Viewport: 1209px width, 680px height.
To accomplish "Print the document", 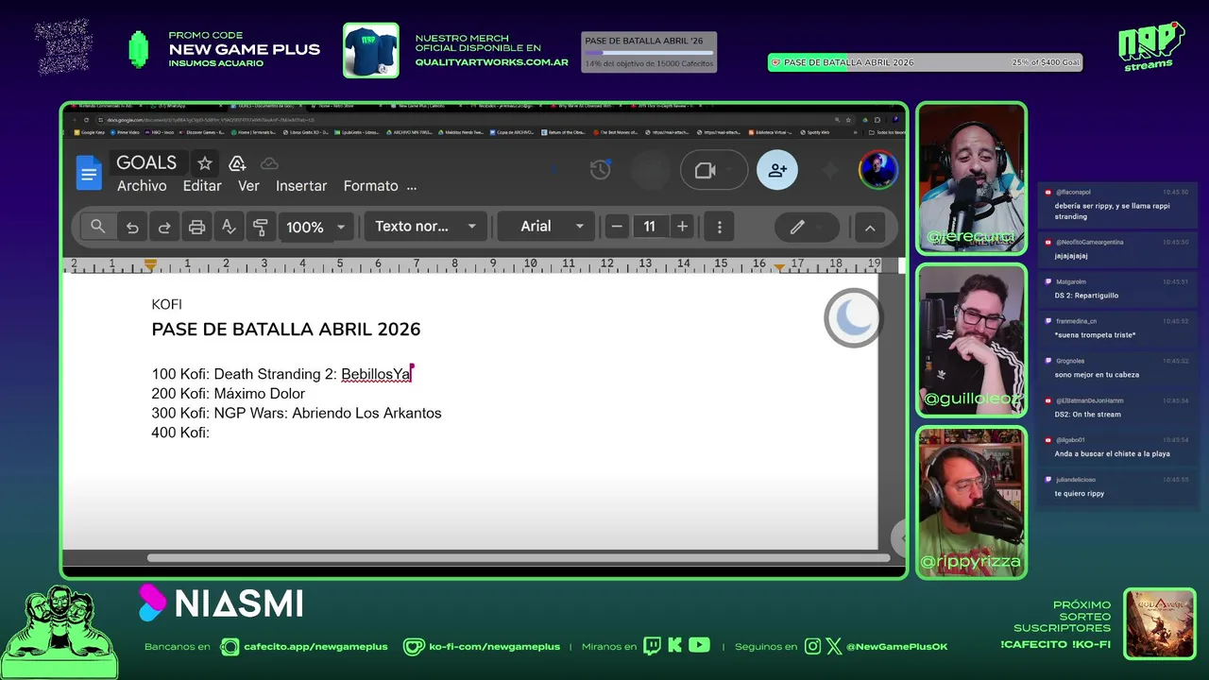I will pyautogui.click(x=196, y=227).
